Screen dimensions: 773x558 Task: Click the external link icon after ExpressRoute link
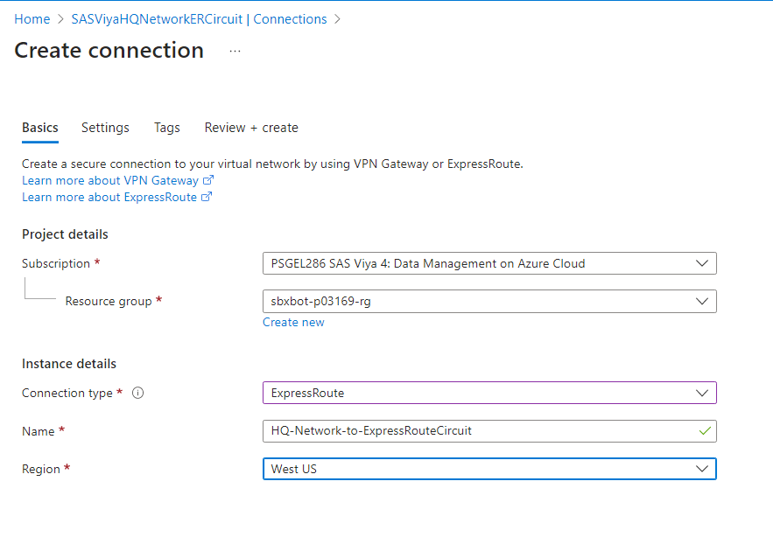click(207, 197)
